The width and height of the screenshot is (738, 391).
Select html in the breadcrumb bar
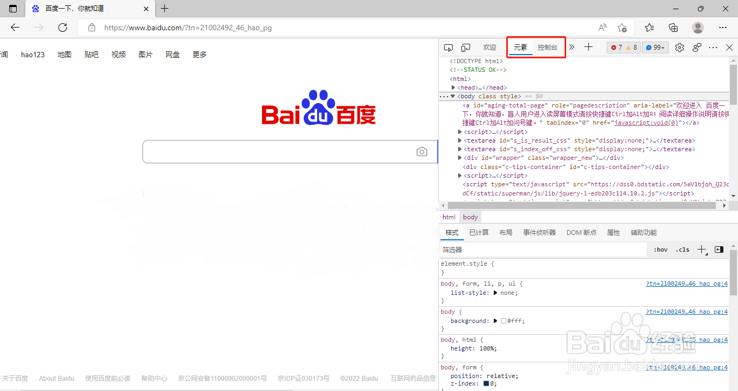coord(449,217)
